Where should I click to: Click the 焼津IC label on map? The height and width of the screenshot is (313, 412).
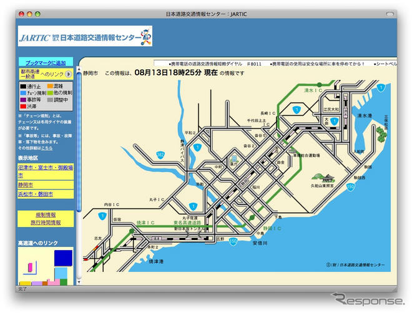tap(145, 223)
